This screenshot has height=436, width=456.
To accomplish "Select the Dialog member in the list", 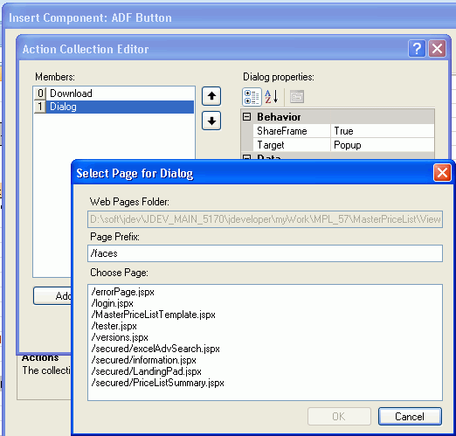I will pos(114,107).
